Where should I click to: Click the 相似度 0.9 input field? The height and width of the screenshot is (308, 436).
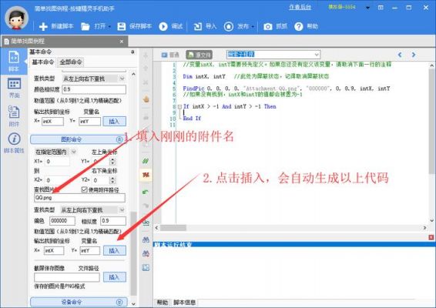point(113,221)
